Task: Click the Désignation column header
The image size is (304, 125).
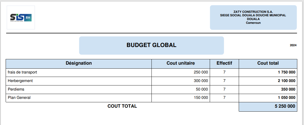Action: [x=79, y=64]
